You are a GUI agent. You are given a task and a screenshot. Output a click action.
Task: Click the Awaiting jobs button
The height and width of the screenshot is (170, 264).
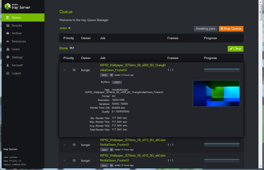(206, 29)
